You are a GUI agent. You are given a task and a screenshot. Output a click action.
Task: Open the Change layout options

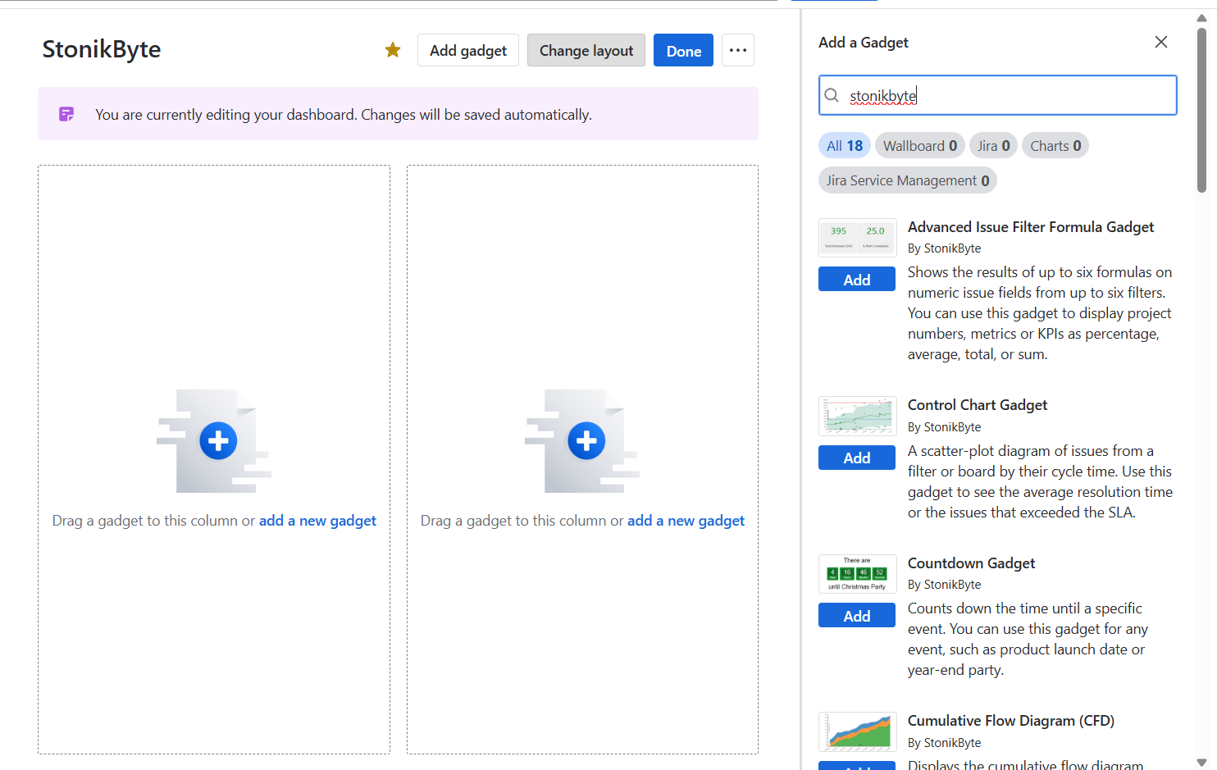[586, 50]
